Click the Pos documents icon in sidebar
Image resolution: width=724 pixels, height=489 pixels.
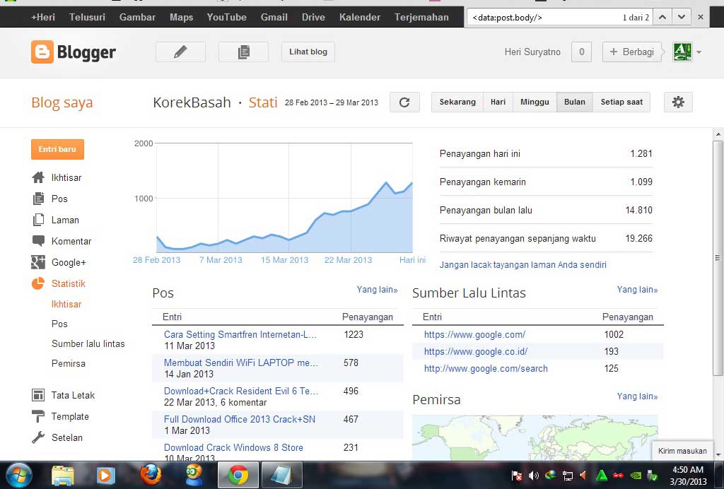tap(38, 199)
